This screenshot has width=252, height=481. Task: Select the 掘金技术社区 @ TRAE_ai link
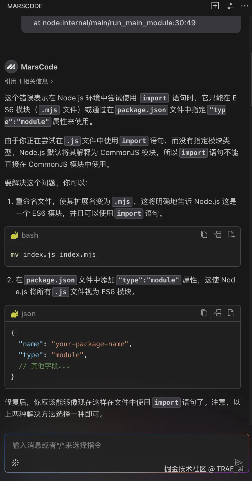coord(203,469)
